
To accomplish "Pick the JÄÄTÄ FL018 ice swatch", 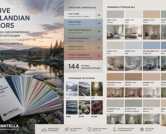I will [x=133, y=45].
